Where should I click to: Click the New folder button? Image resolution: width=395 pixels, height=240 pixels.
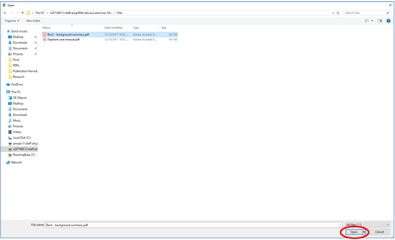pyautogui.click(x=33, y=21)
